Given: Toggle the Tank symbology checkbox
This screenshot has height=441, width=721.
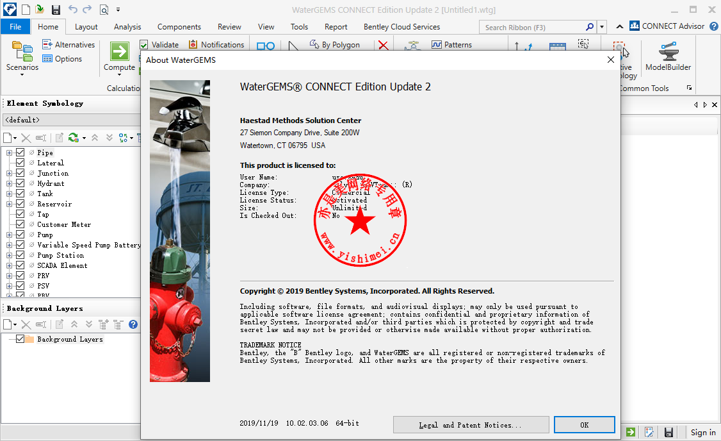Looking at the screenshot, I should [20, 194].
